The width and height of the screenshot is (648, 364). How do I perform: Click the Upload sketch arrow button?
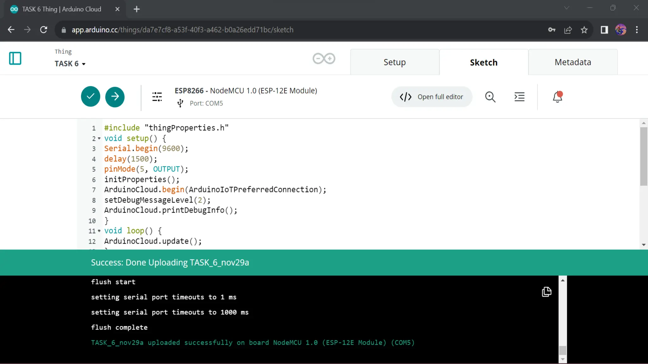tap(115, 96)
